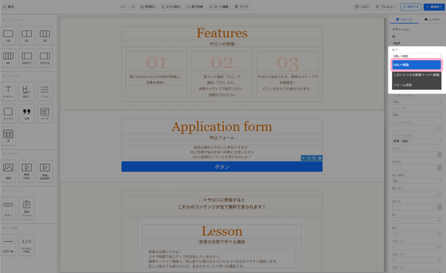Choose URLへ移動 in the action dropdown list
The image size is (446, 273).
[x=416, y=65]
